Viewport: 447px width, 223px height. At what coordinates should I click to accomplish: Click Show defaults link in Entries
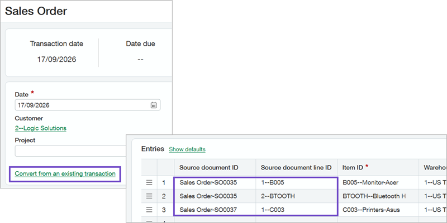[187, 149]
